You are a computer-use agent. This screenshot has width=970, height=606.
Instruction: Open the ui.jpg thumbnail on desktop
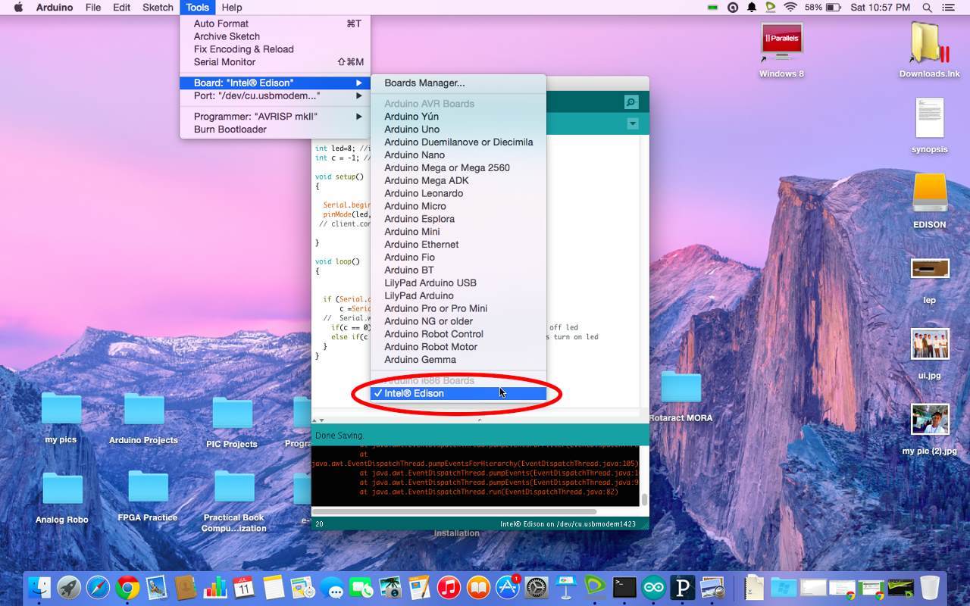pyautogui.click(x=930, y=345)
